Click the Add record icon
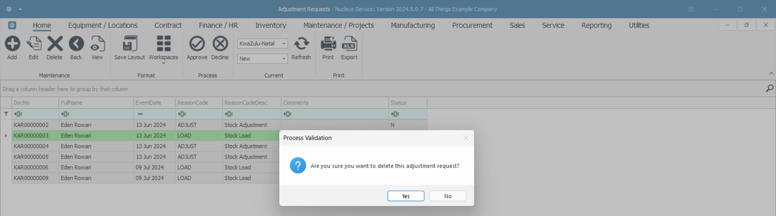This screenshot has height=216, width=776. 12,44
